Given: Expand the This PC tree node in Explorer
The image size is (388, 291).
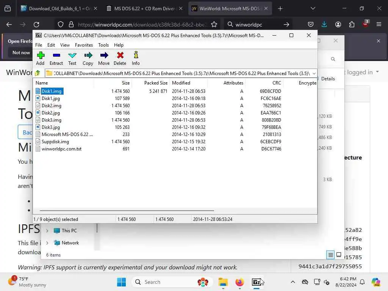Looking at the screenshot, I should [x=47, y=231].
